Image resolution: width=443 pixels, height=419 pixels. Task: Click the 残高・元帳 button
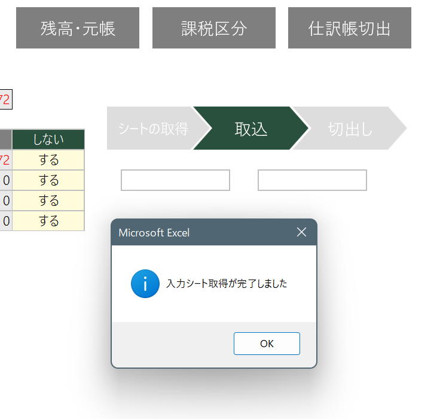[x=78, y=28]
